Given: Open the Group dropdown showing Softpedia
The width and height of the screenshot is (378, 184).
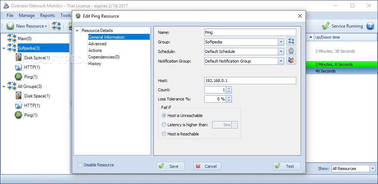Looking at the screenshot, I should [x=281, y=42].
